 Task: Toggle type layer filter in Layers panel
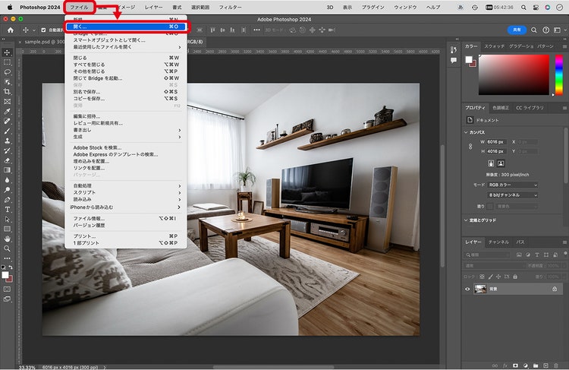point(536,255)
